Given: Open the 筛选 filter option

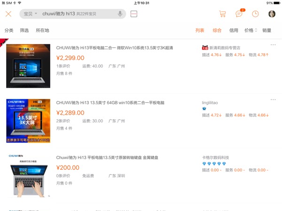Looking at the screenshot, I should click(24, 30).
